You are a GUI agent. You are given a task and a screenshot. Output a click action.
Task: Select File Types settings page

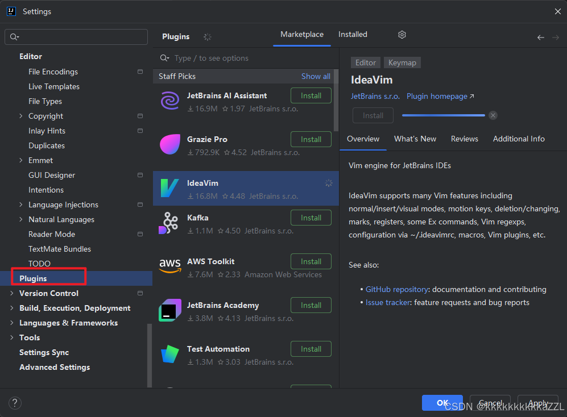[x=45, y=101]
